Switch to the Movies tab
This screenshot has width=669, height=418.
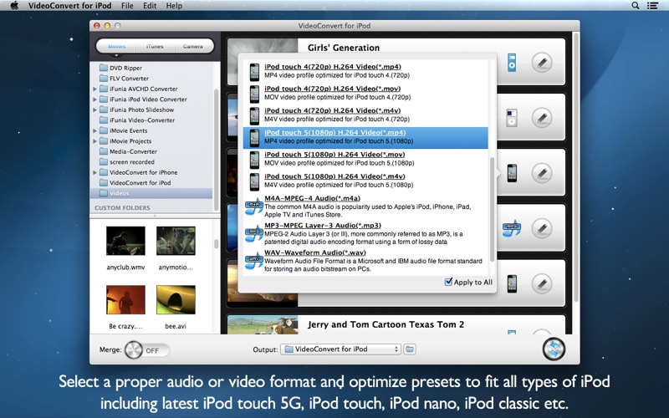click(x=116, y=46)
